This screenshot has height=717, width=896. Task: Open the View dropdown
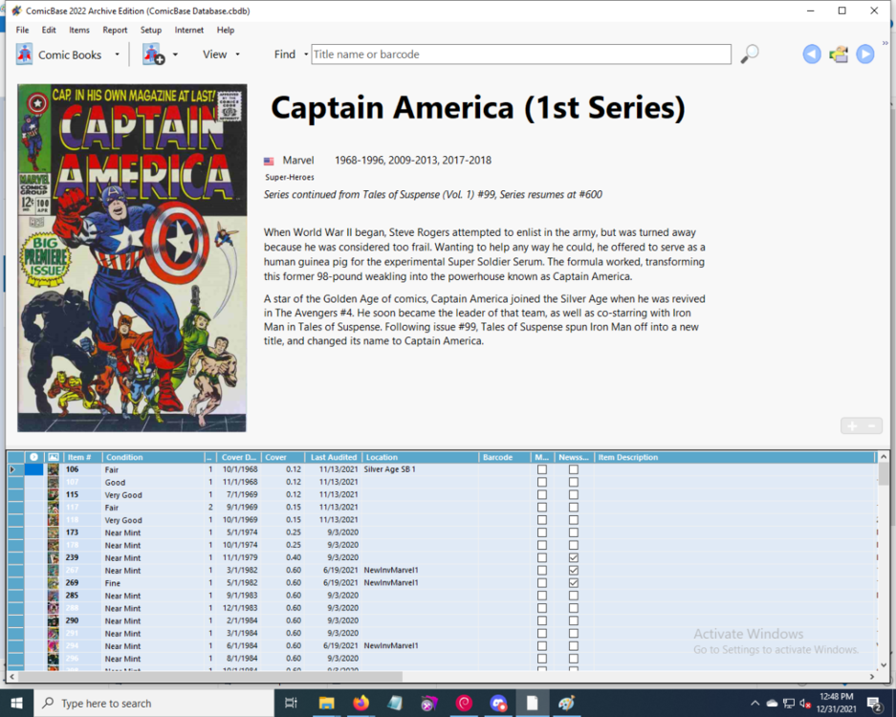[221, 54]
